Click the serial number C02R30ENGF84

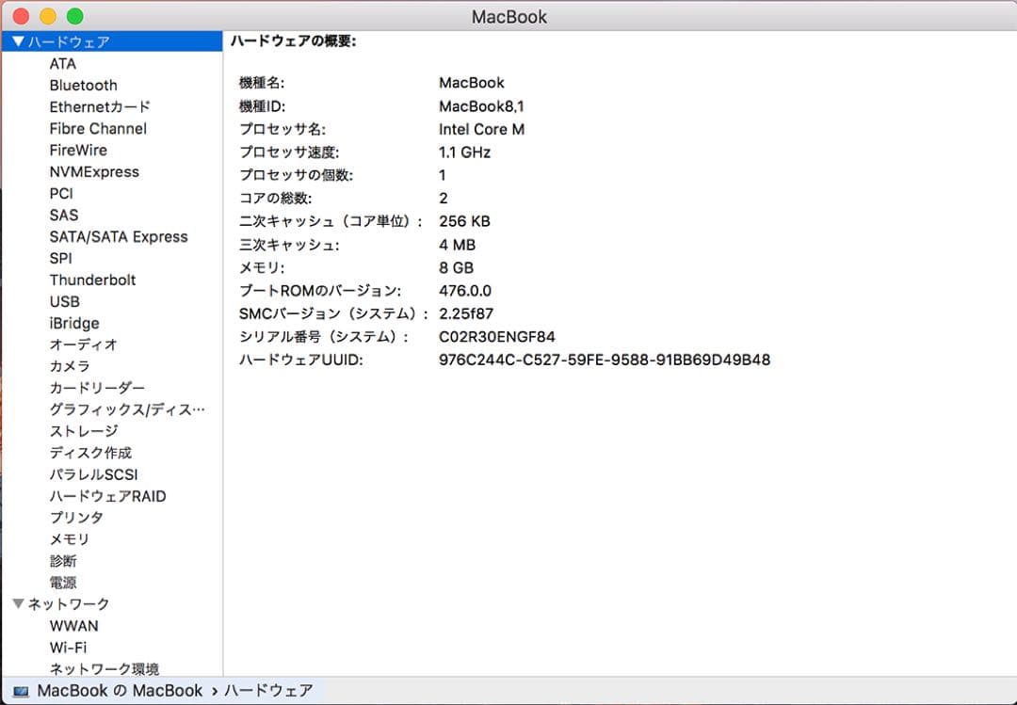coord(497,337)
